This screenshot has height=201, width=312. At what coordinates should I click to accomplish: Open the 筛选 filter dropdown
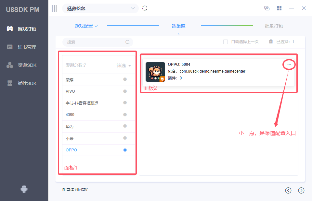123,65
